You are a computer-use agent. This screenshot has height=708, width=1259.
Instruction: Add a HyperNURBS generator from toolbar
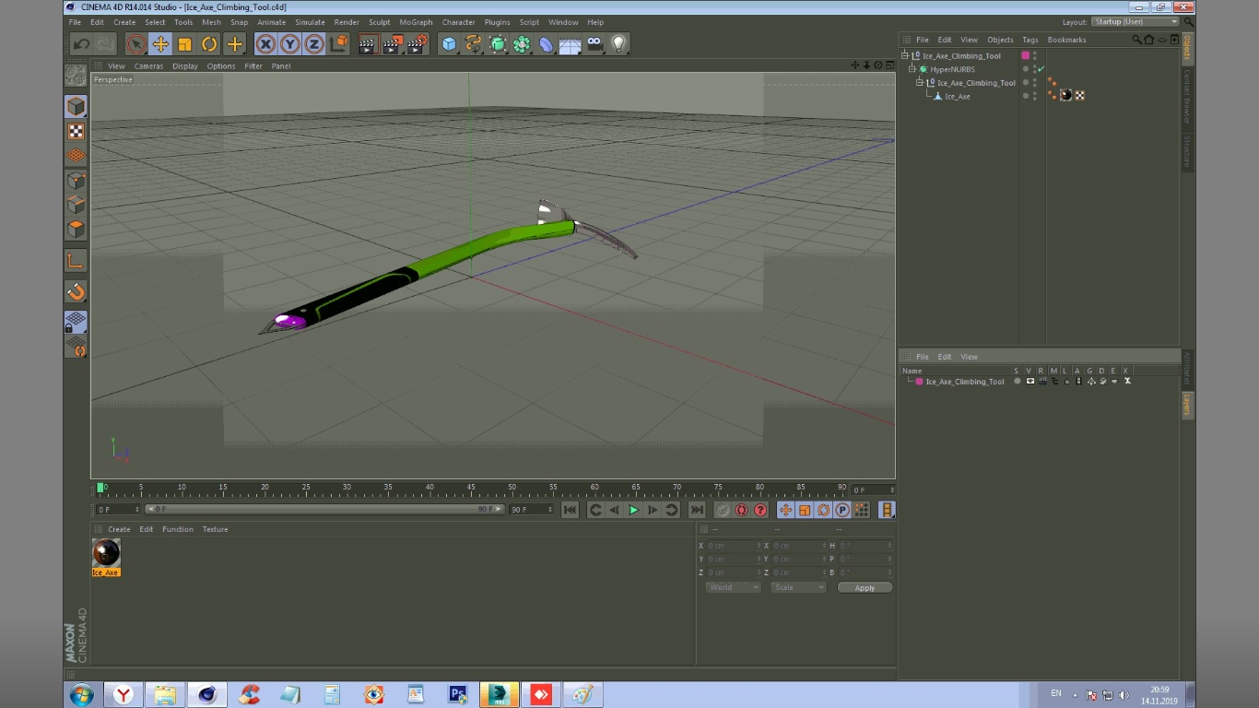pos(498,43)
